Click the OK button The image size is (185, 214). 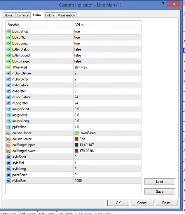[x=118, y=203]
